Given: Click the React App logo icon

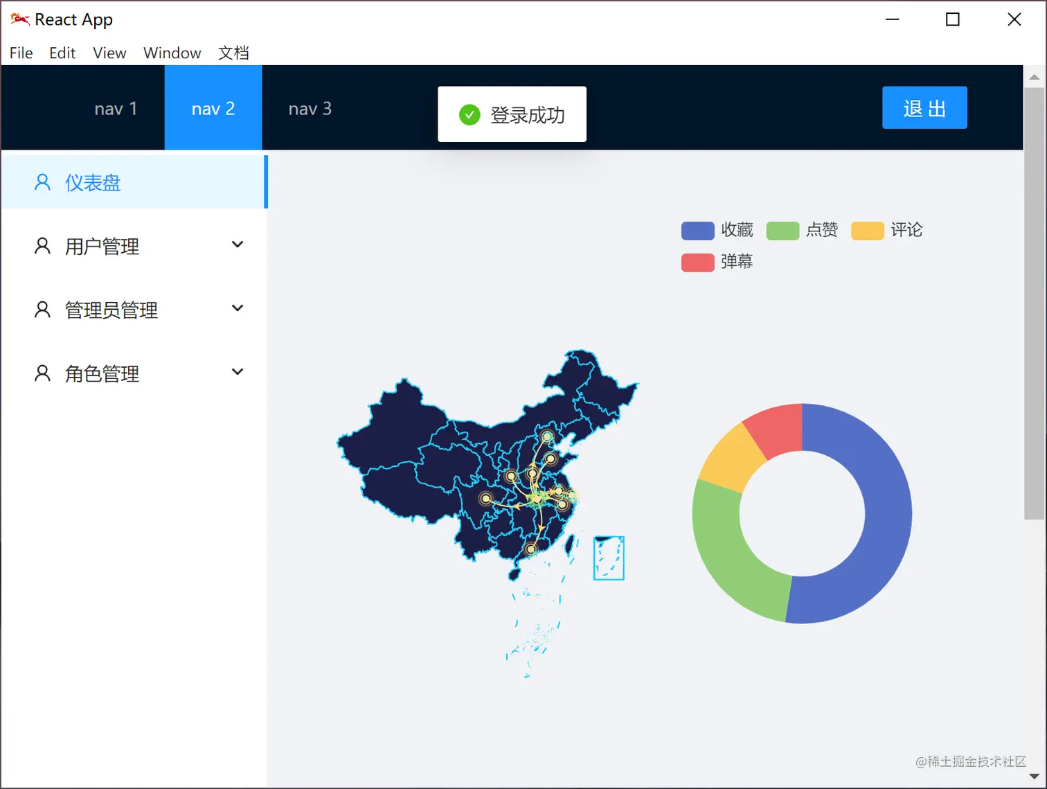Looking at the screenshot, I should [19, 19].
